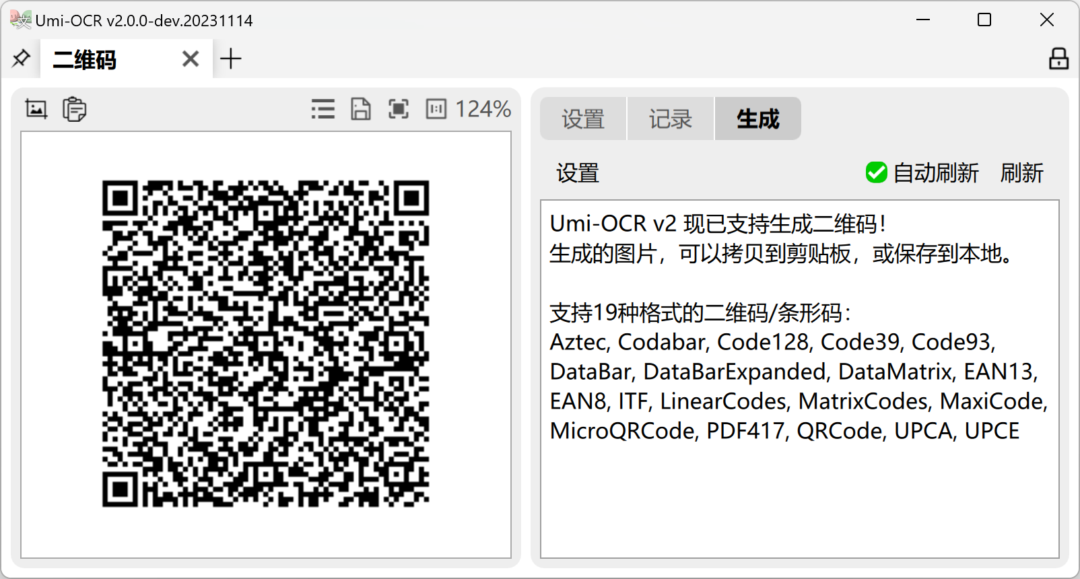Open the list menu icon above image
This screenshot has width=1080, height=579.
[x=323, y=109]
